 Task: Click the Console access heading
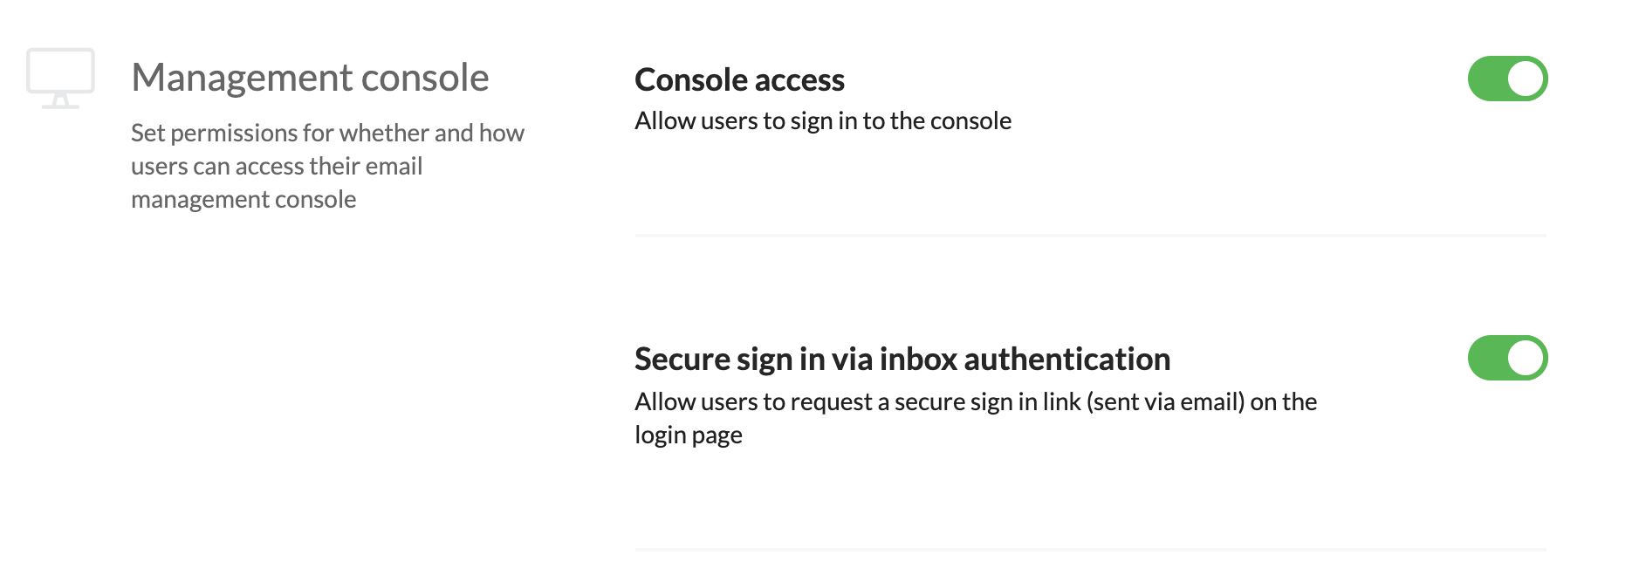click(x=739, y=79)
